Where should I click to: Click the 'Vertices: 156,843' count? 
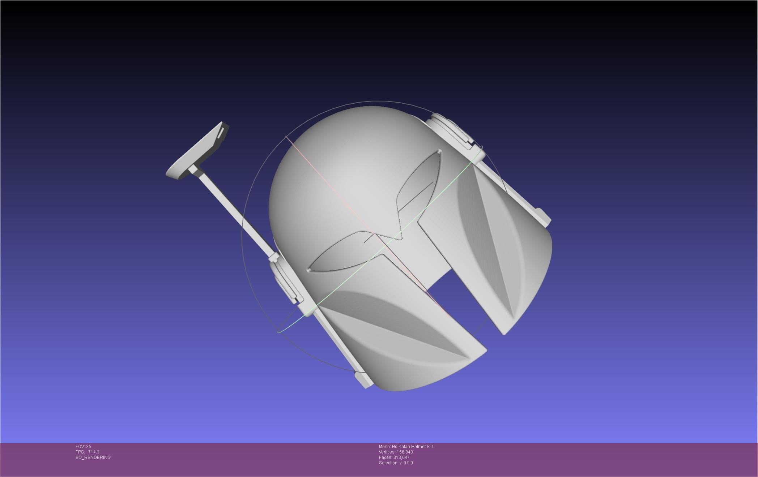396,452
